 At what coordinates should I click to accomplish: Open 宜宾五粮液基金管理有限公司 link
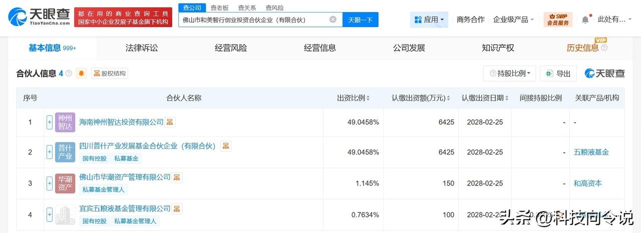[125, 208]
